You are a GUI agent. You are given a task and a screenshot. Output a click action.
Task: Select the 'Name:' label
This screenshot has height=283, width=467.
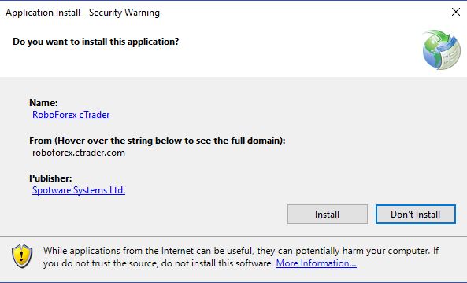43,103
